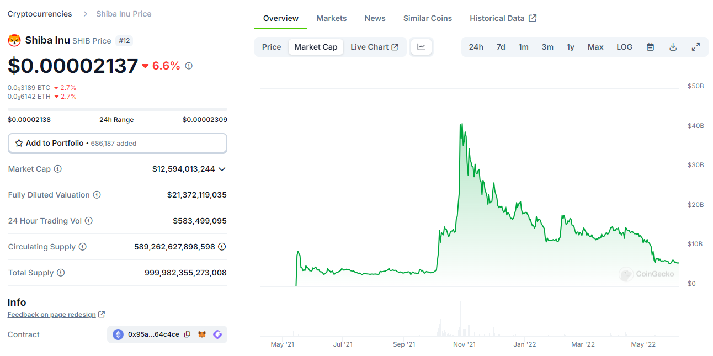Click the $0.00002137 price text
This screenshot has height=356, width=713.
[73, 66]
